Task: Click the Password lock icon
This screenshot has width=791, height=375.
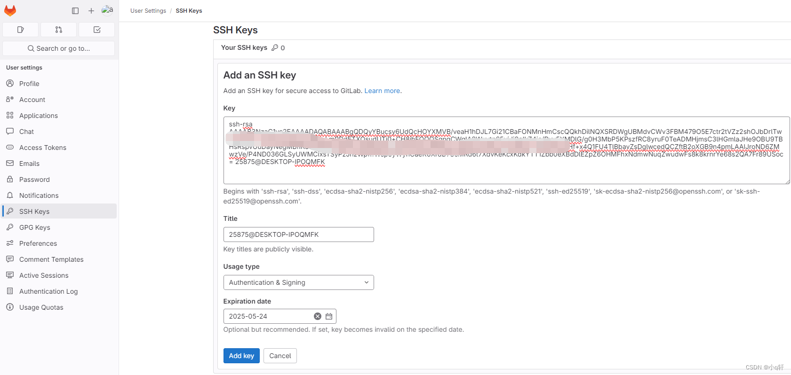Action: (10, 179)
